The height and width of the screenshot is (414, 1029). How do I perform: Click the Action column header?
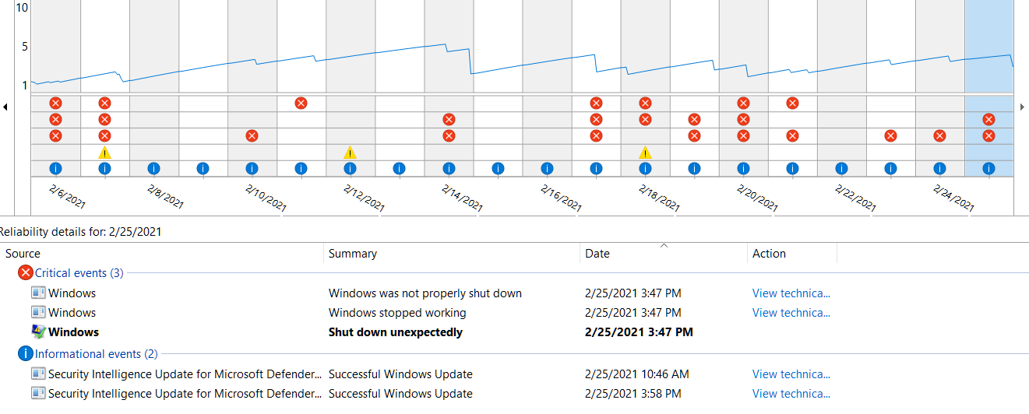769,254
